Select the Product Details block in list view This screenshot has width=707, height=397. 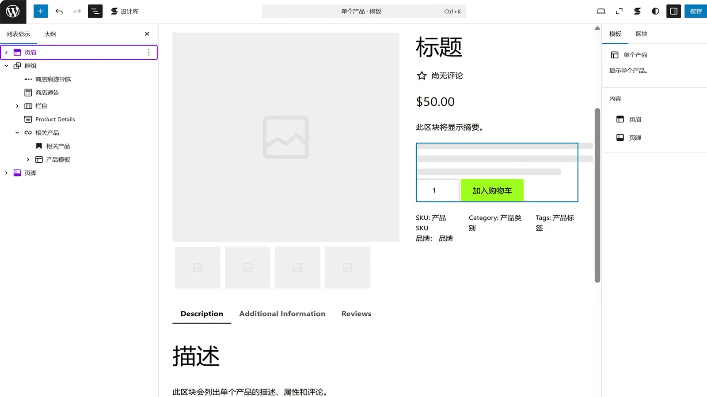point(55,119)
